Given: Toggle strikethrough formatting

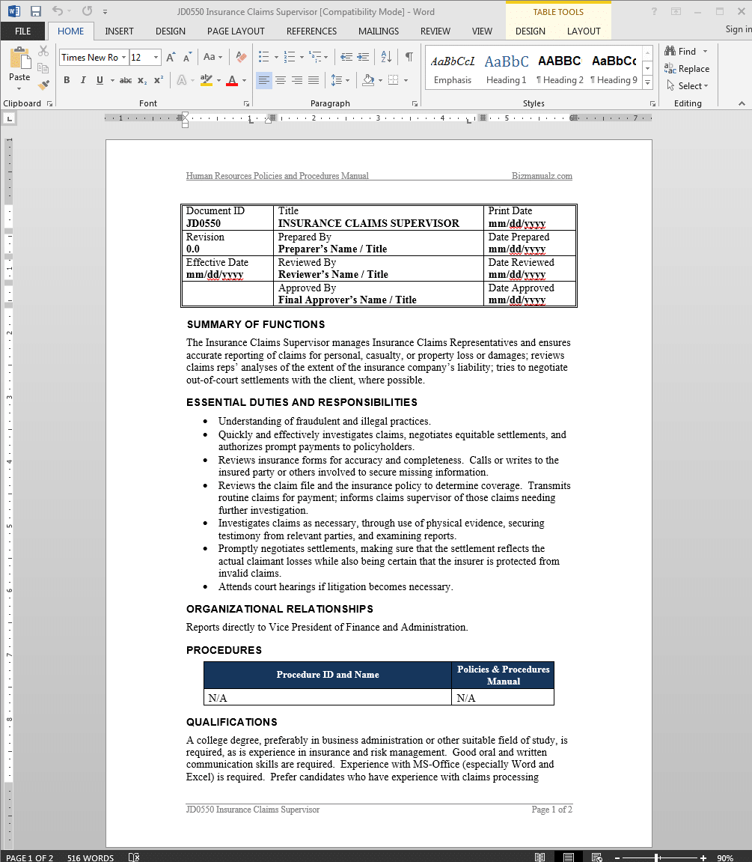Looking at the screenshot, I should tap(126, 80).
